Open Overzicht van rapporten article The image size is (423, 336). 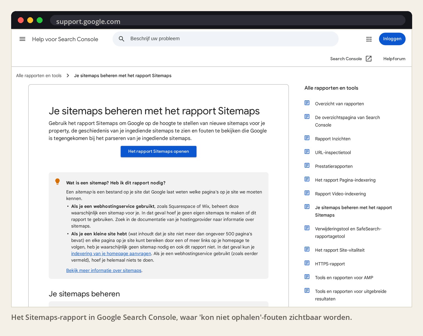click(x=339, y=104)
